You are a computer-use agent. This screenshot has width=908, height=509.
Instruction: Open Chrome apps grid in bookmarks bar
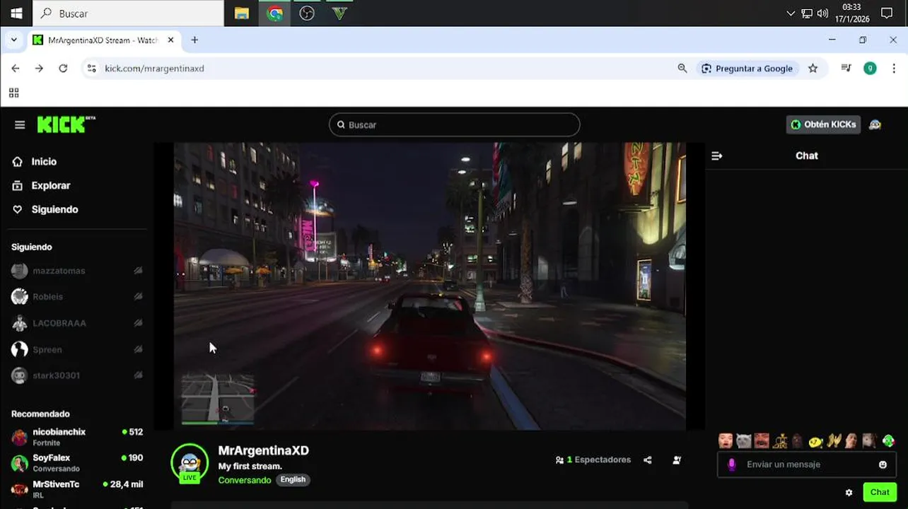pos(13,93)
